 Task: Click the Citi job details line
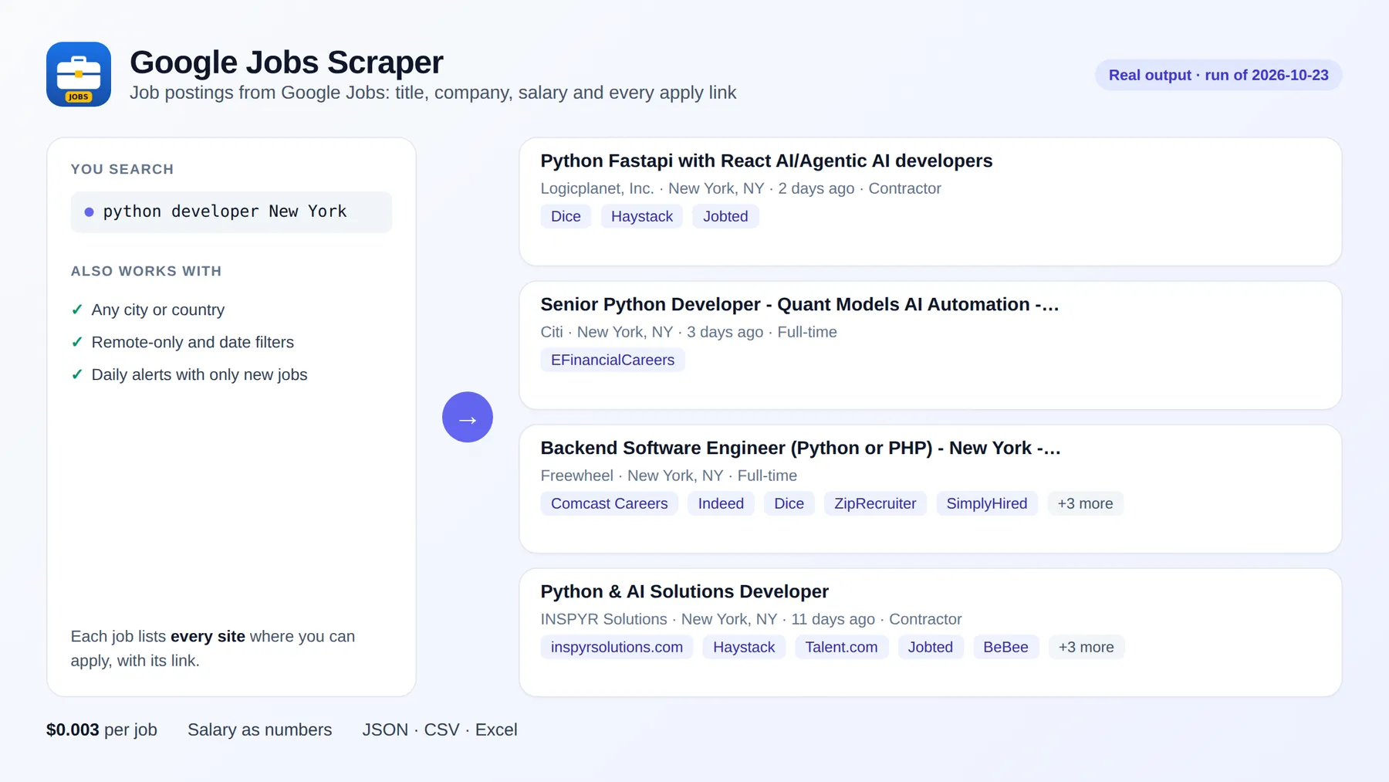[x=689, y=332]
